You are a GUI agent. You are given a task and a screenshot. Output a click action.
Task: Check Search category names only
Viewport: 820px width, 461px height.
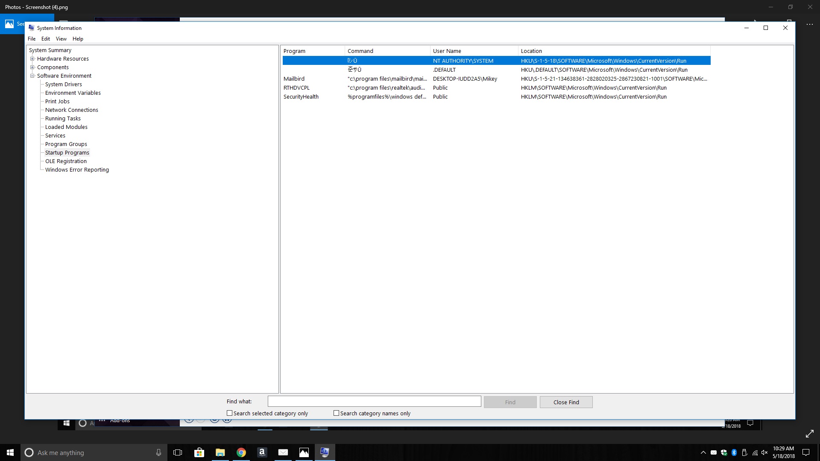337,413
